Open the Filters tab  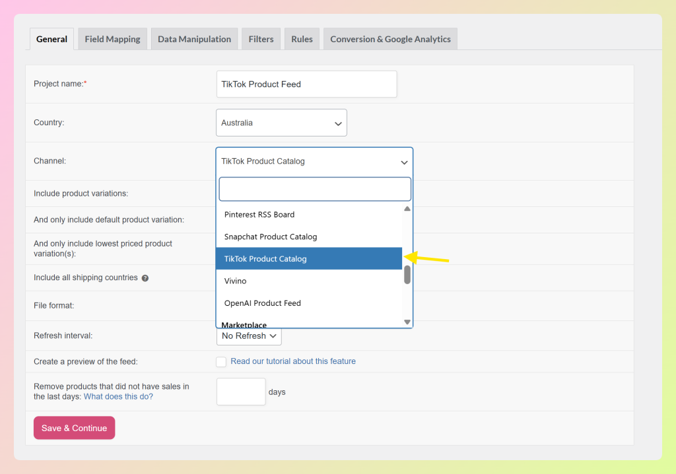261,39
